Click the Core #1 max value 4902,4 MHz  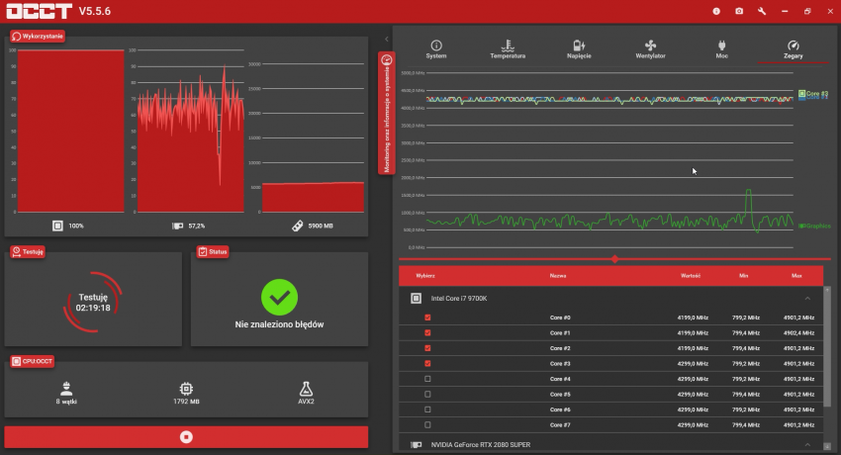(798, 332)
